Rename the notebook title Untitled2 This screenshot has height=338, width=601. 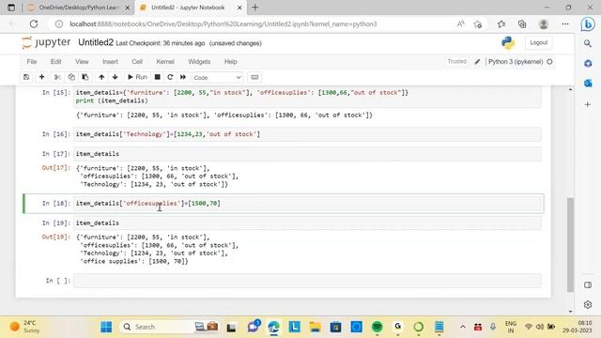click(96, 42)
